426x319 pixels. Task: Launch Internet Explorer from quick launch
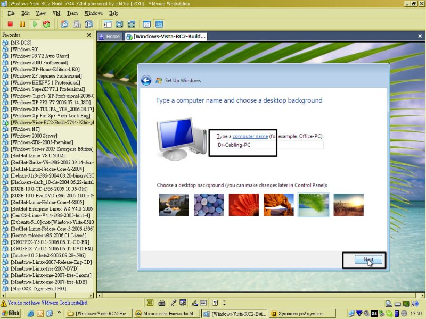coord(31,314)
